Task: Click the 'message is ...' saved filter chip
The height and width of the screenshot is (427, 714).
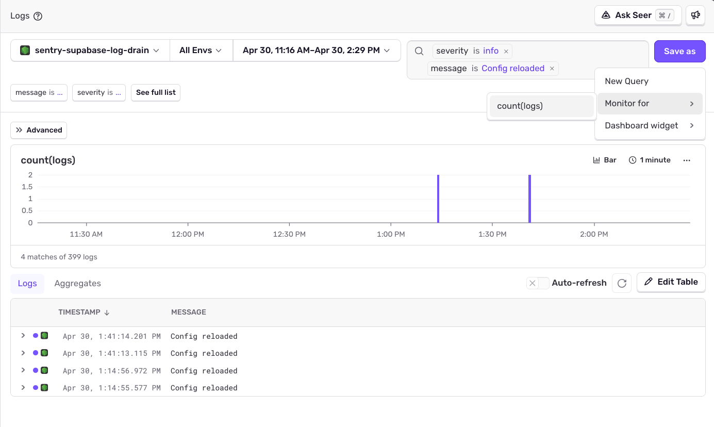Action: click(x=39, y=92)
